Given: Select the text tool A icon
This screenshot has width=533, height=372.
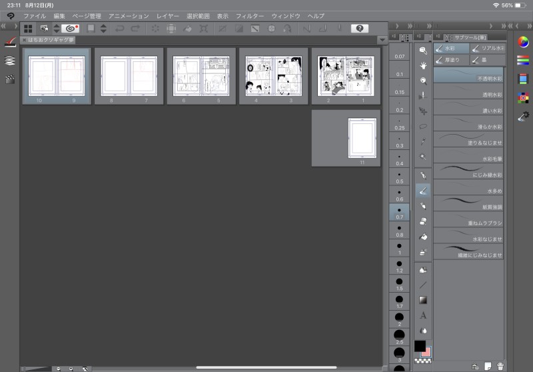Looking at the screenshot, I should [423, 315].
